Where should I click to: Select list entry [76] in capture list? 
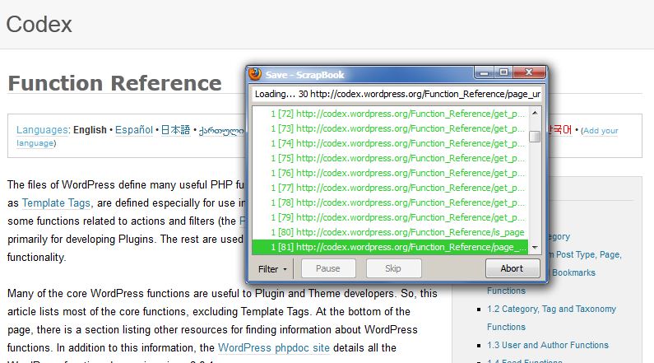tap(391, 173)
